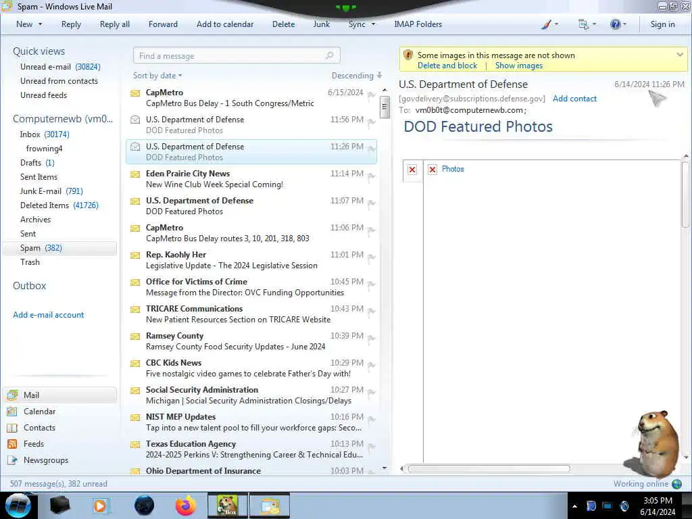The width and height of the screenshot is (692, 519).
Task: Open the Deleted Items folder
Action: [59, 205]
